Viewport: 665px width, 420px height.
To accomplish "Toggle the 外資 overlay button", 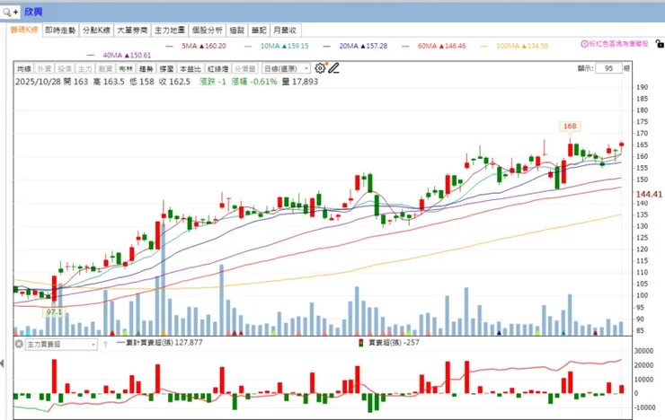I will (45, 68).
